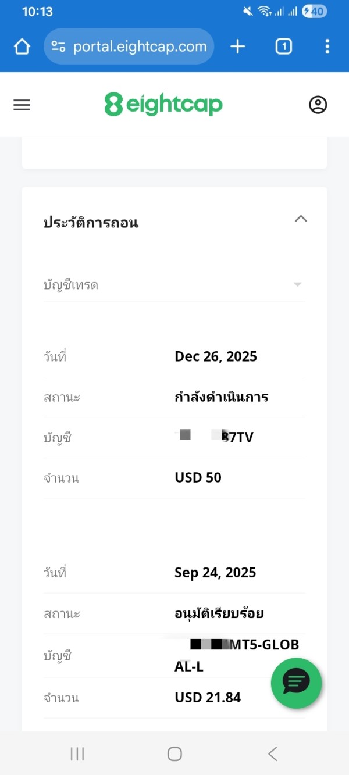Select the Dec 26, 2025 withdrawal date
Image resolution: width=349 pixels, height=775 pixels.
coord(216,356)
